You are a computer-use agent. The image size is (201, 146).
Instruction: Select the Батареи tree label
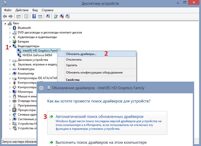[x=23, y=42]
